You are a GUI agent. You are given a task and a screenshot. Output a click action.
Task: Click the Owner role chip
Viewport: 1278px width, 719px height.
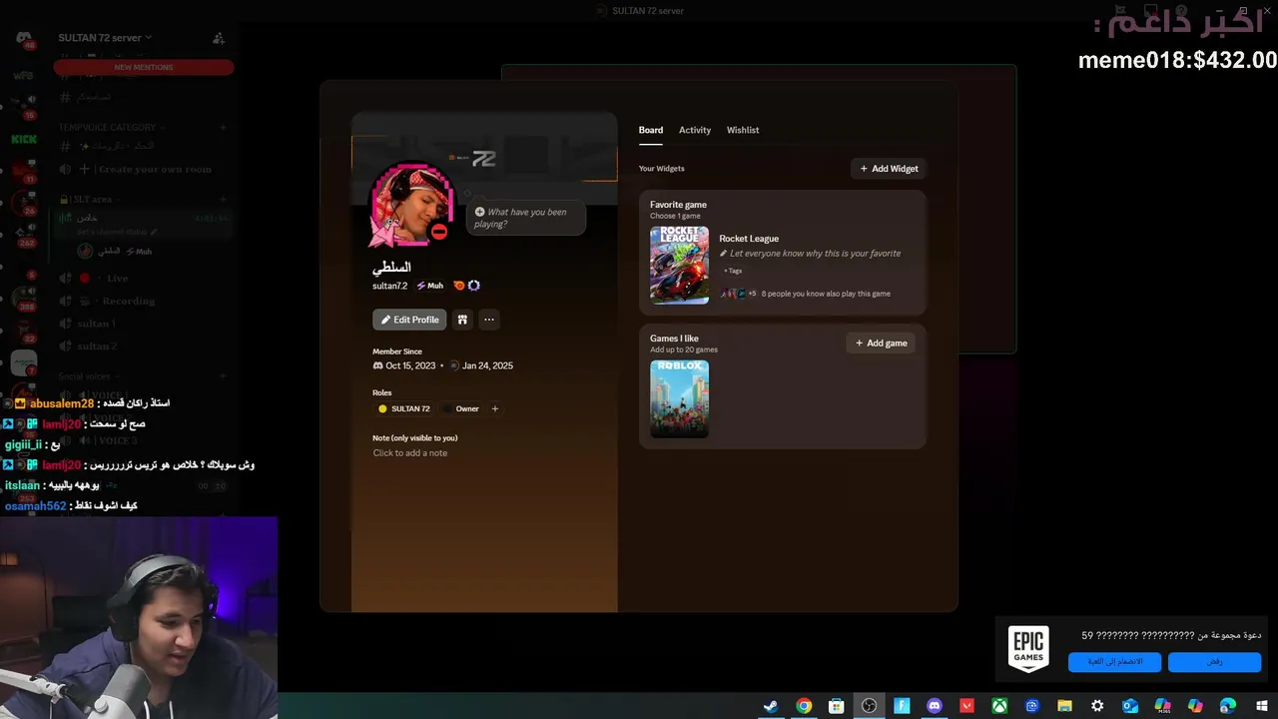[461, 408]
